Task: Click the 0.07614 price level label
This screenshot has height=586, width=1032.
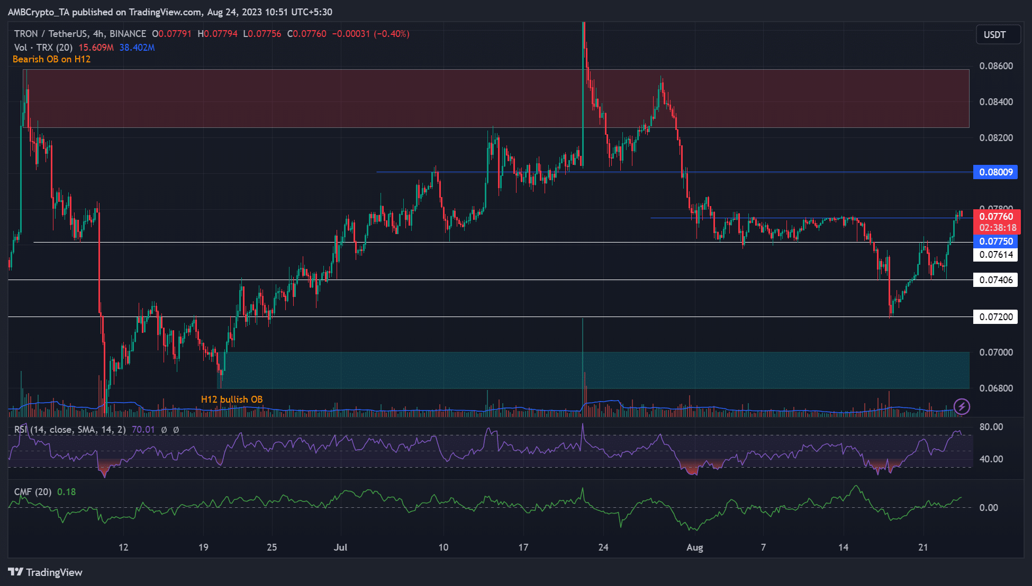Action: pyautogui.click(x=995, y=255)
